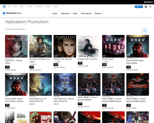The height and width of the screenshot is (123, 154).
Task: Click the Showing 24 of 284 results text
Action: [x=15, y=29]
